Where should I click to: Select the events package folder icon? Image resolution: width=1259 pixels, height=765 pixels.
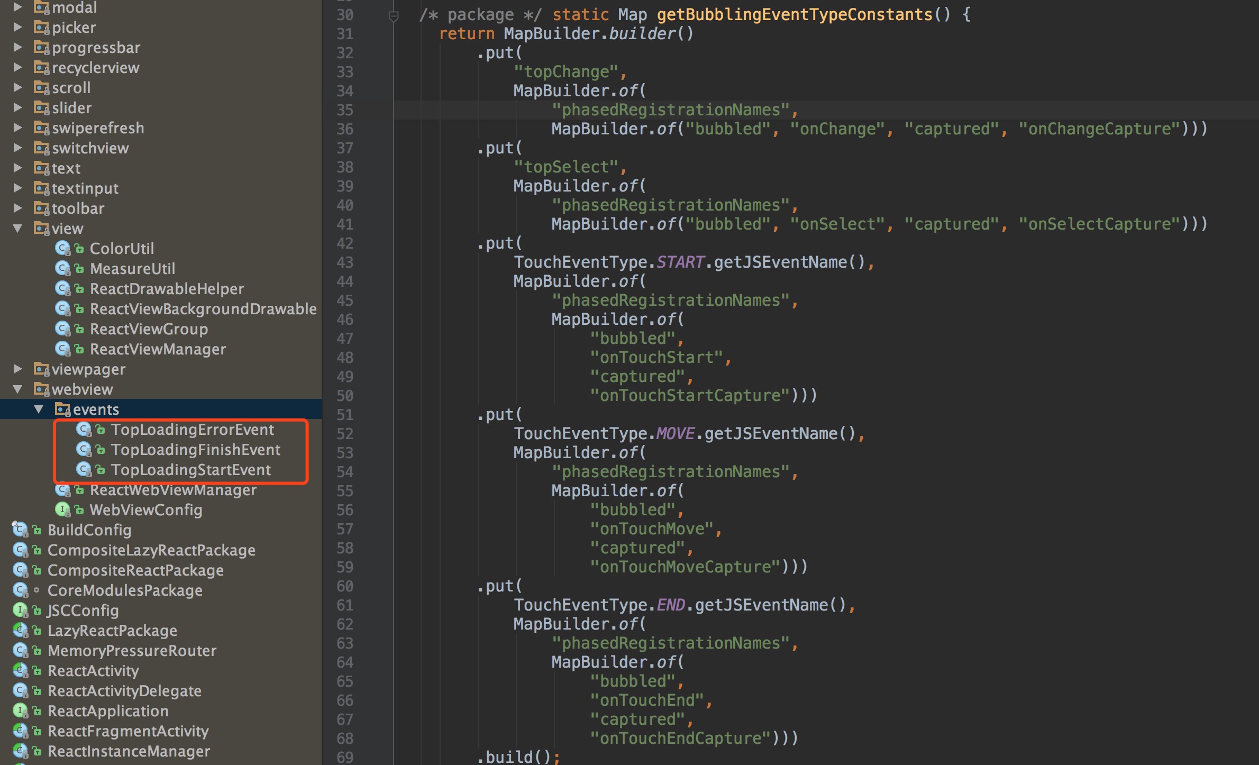[62, 409]
